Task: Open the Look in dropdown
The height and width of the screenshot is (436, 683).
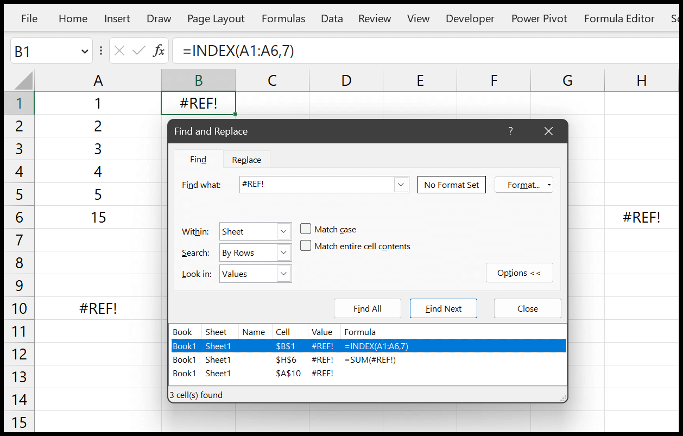Action: pyautogui.click(x=283, y=274)
